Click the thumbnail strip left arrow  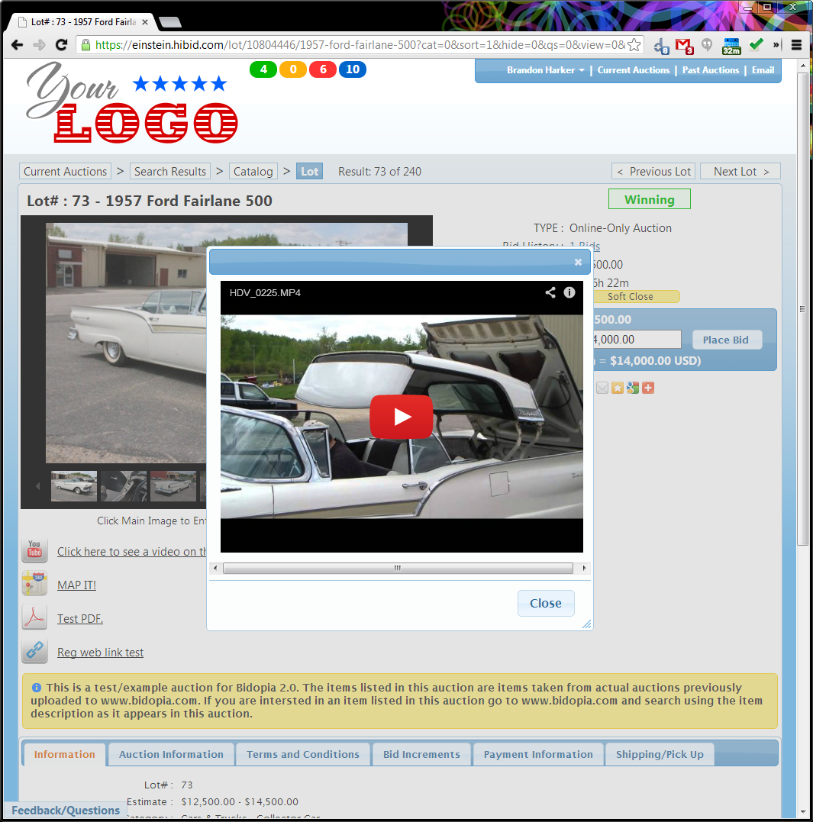[x=37, y=486]
